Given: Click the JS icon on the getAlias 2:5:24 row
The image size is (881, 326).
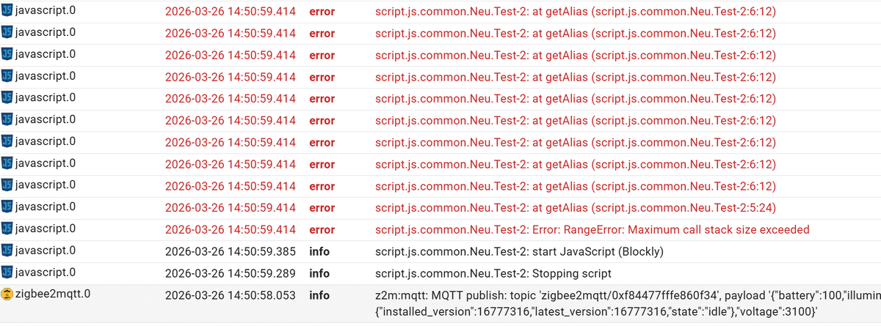Looking at the screenshot, I should tap(7, 207).
